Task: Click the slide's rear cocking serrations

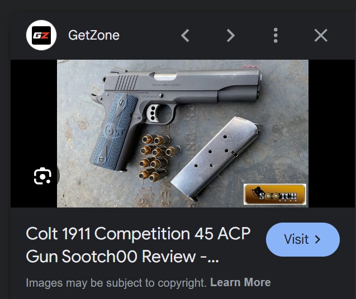Action: [126, 83]
